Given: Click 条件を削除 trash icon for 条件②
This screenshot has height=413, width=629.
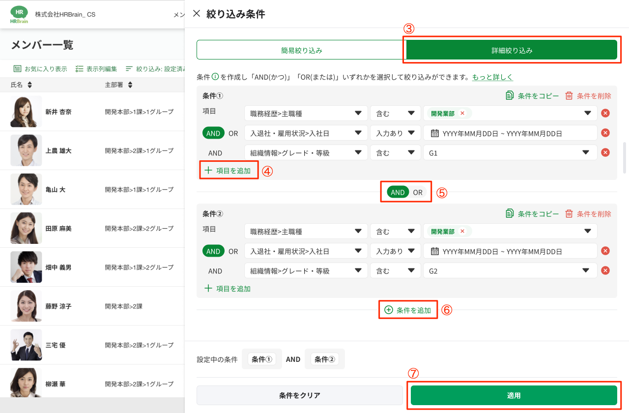Looking at the screenshot, I should [569, 214].
